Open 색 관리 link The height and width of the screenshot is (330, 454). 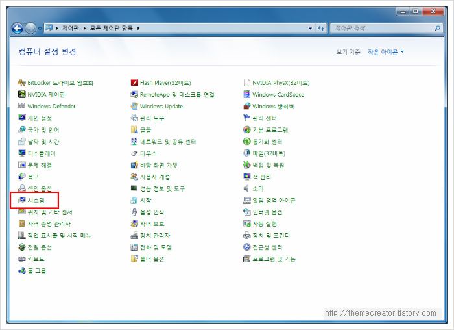[262, 177]
